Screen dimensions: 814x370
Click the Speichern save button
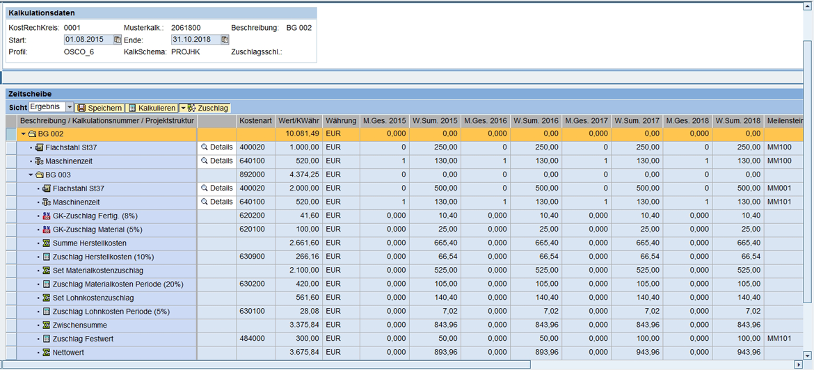tap(100, 108)
